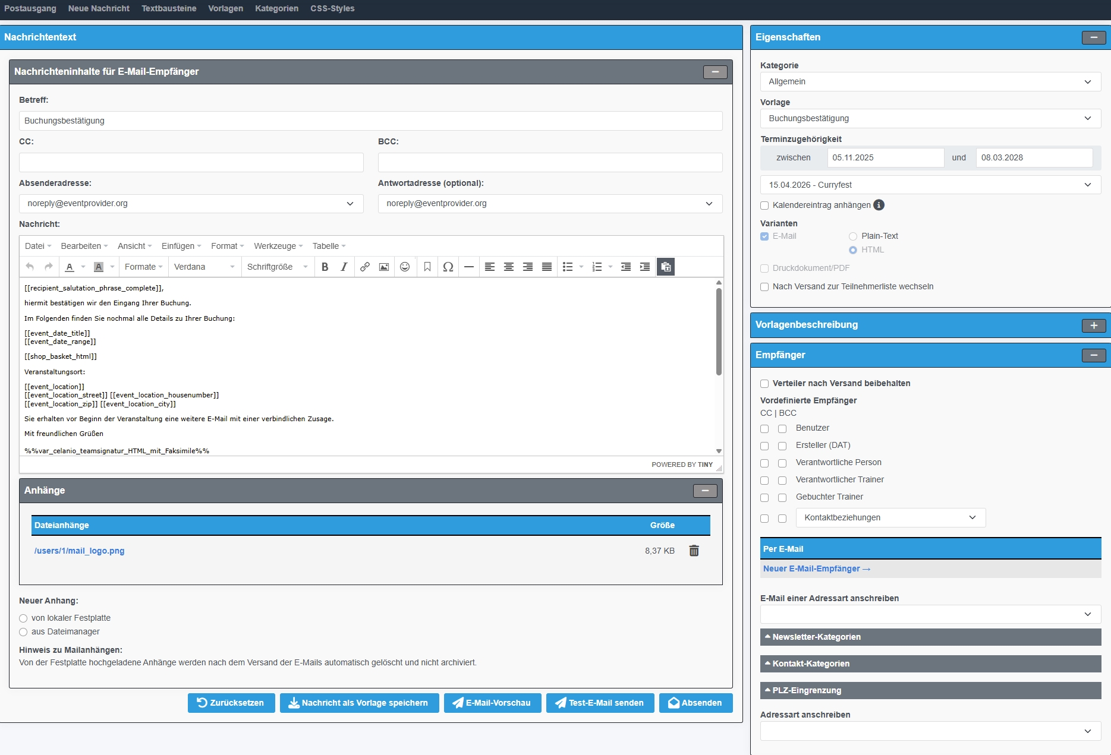Apply bullet list formatting
This screenshot has width=1111, height=755.
click(x=568, y=267)
